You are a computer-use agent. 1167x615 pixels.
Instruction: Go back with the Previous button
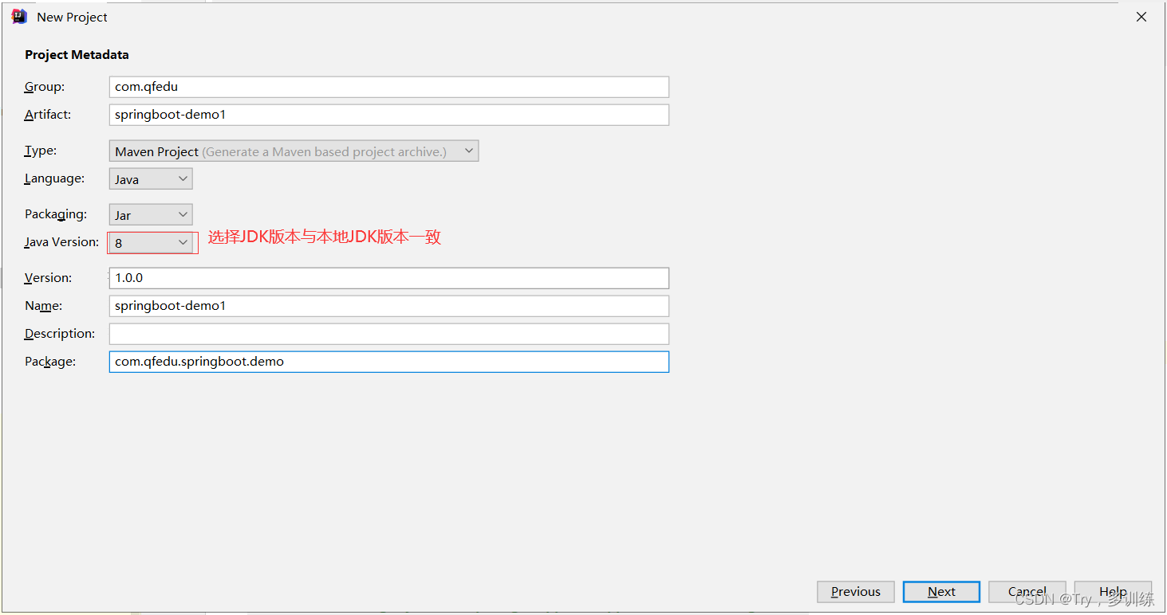coord(856,592)
